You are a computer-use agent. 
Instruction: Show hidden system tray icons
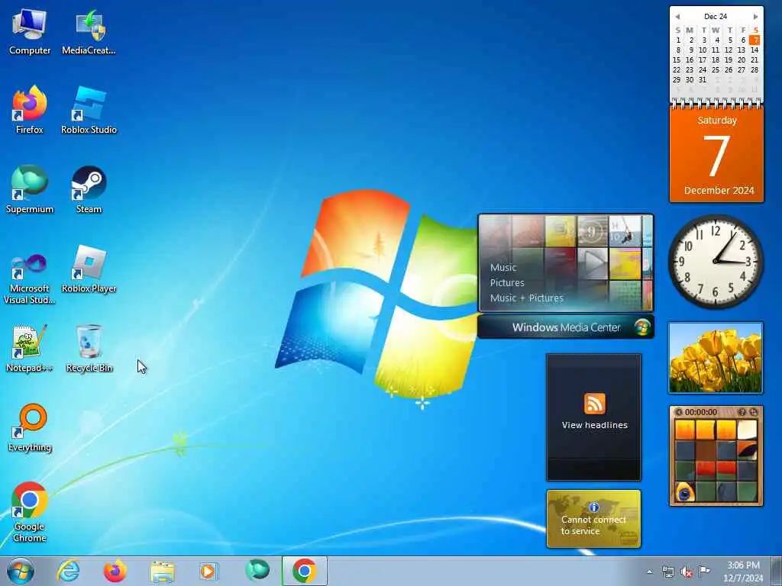tap(649, 572)
